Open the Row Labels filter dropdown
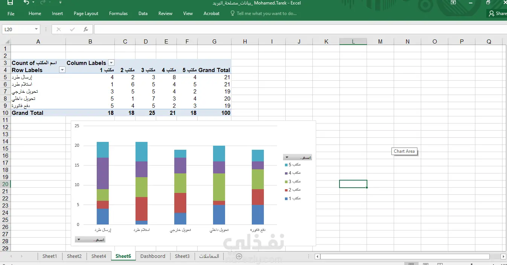Screen dimensions: 507x265 pos(62,70)
